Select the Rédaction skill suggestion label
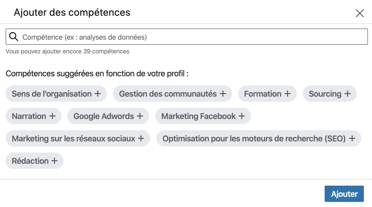The image size is (372, 207). pos(30,161)
